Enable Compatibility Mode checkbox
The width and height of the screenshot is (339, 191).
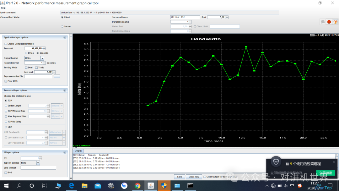coord(6,44)
